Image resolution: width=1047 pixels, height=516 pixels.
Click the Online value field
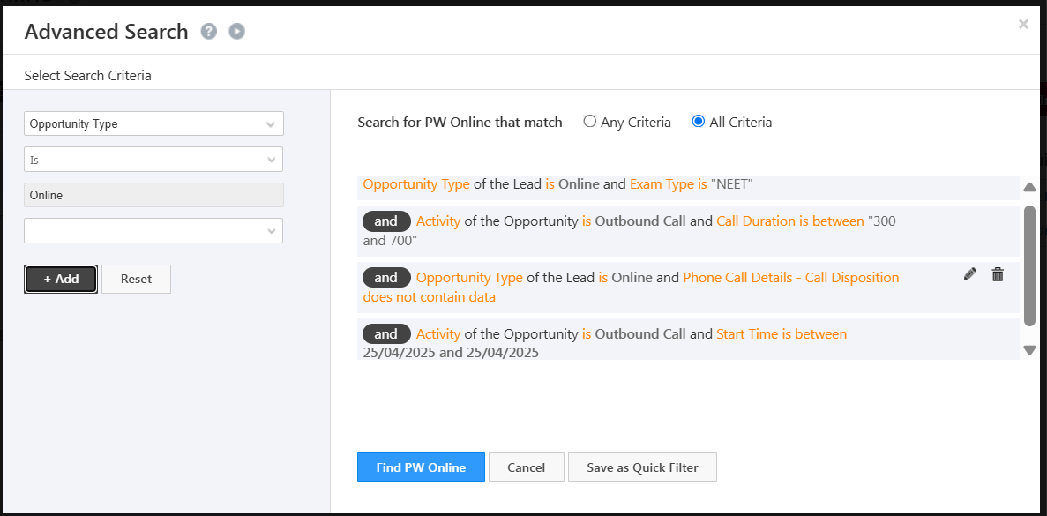[153, 195]
